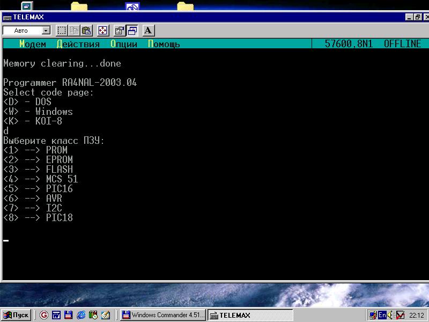Viewport: 429px width, 322px height.
Task: Click the Пуск start button
Action: point(16,316)
